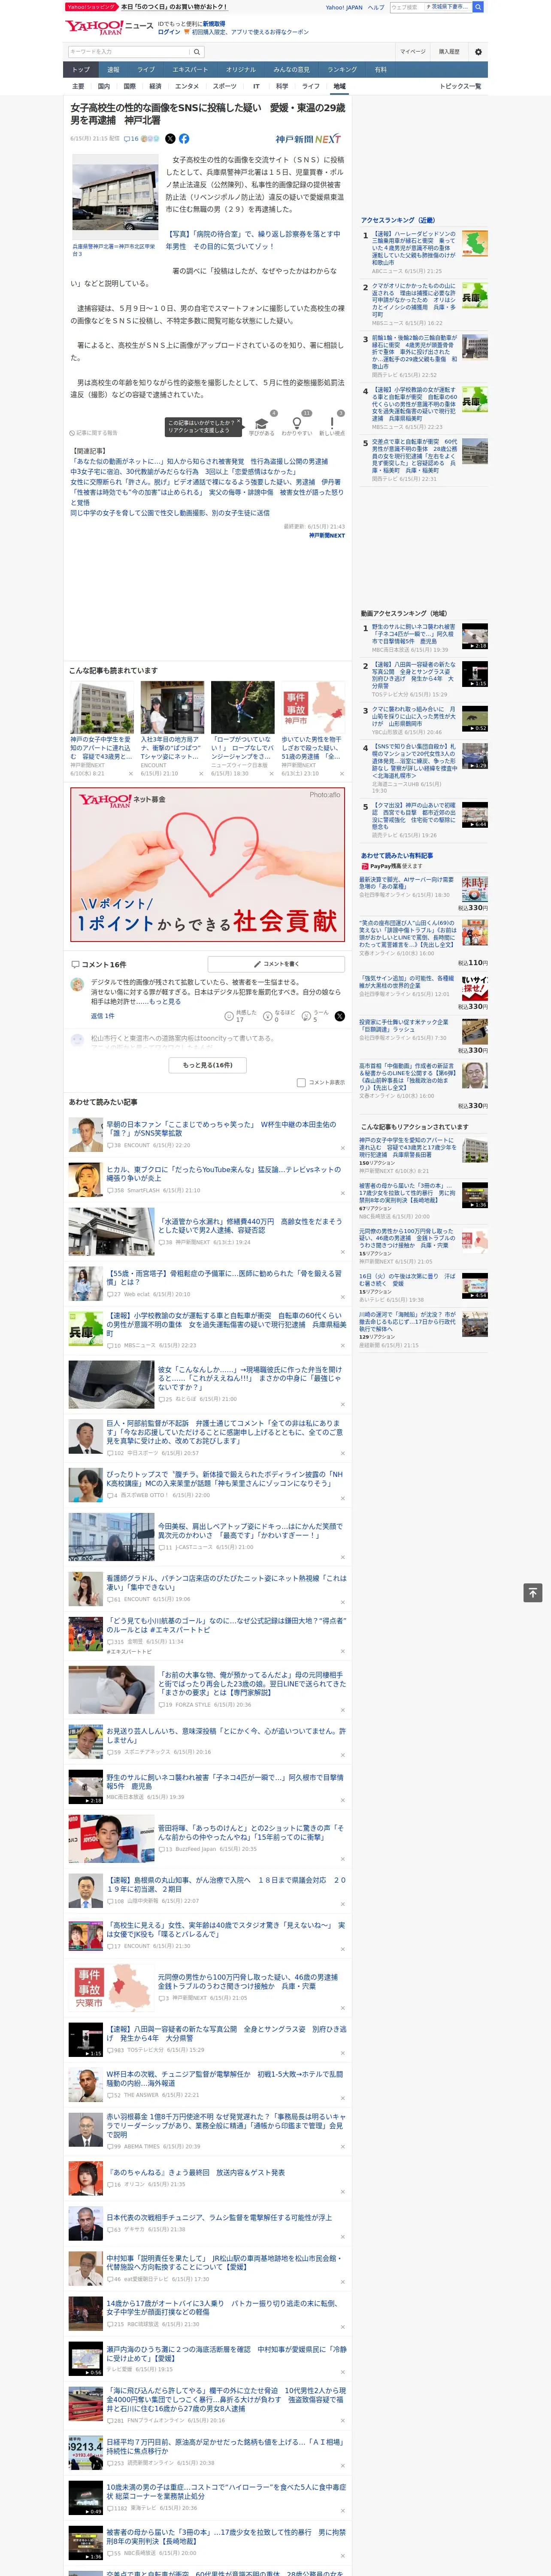551x2576 pixels.
Task: Share the first comment on X
Action: tap(339, 1016)
